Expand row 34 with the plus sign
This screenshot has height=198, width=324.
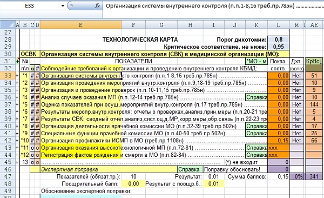(x=17, y=83)
